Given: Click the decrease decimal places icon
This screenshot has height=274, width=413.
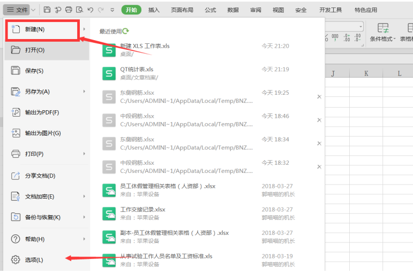Looking at the screenshot, I should [x=357, y=37].
